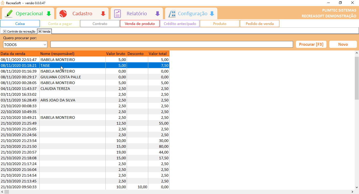Select sale row 22/10/2020 10:49:21
The width and height of the screenshot is (359, 194).
85,118
